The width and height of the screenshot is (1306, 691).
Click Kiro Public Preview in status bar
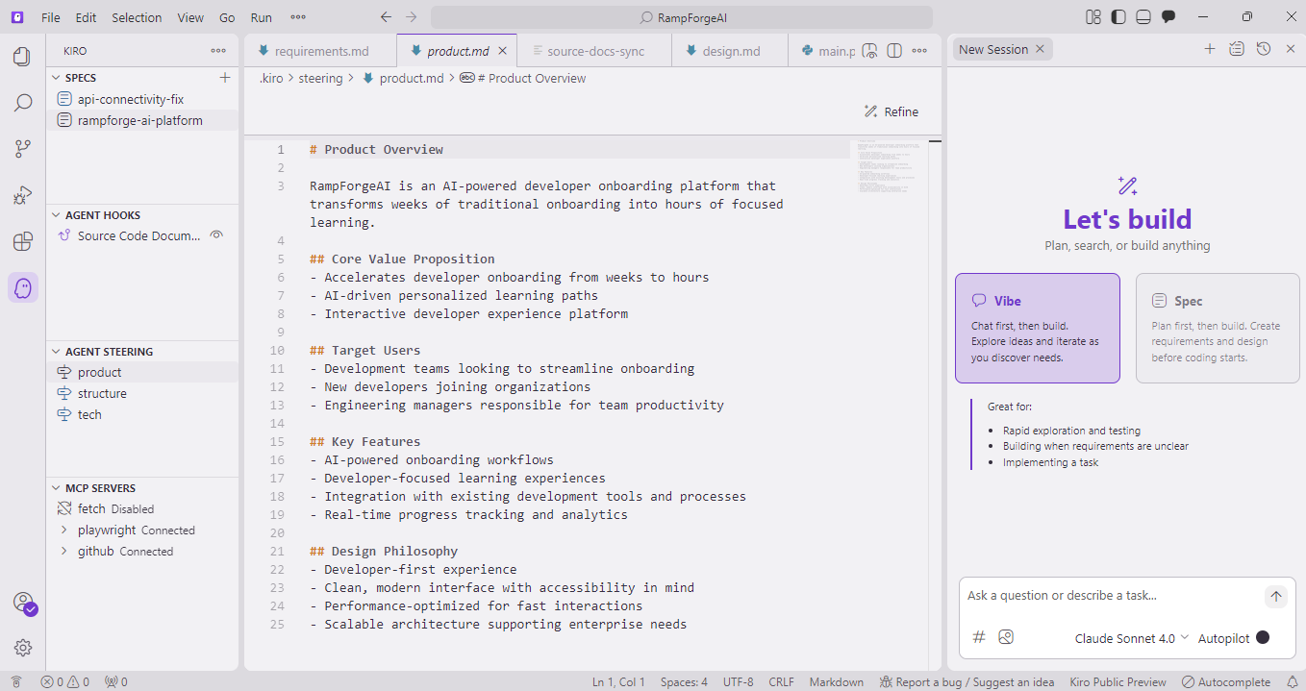tap(1118, 681)
